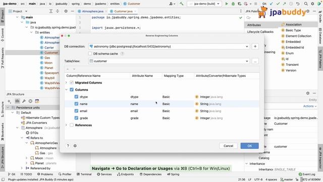Open IDE settings gear in top toolbar
323x182 pixels.
coord(312,4)
